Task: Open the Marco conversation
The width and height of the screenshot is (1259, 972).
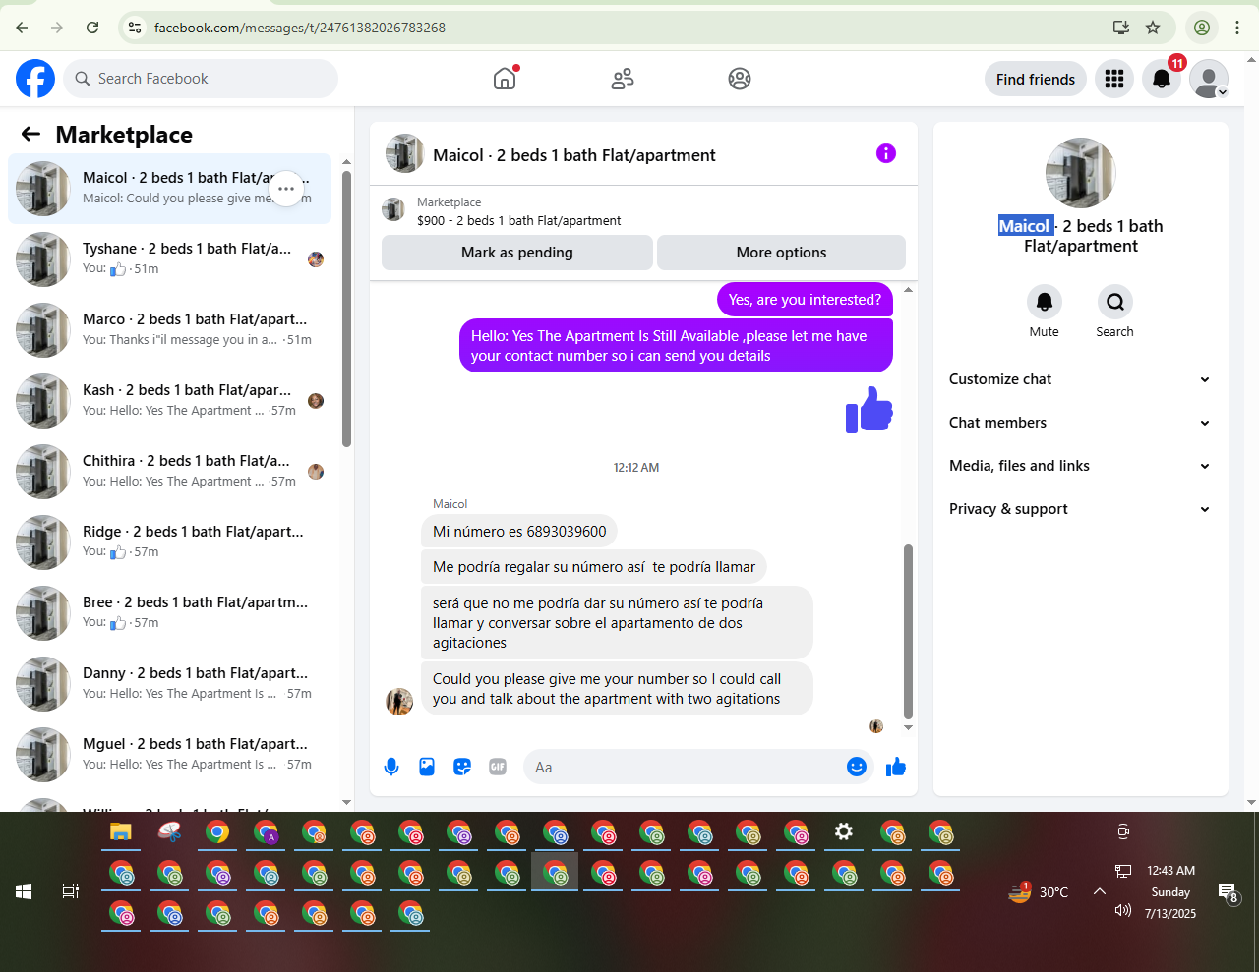Action: pyautogui.click(x=169, y=330)
